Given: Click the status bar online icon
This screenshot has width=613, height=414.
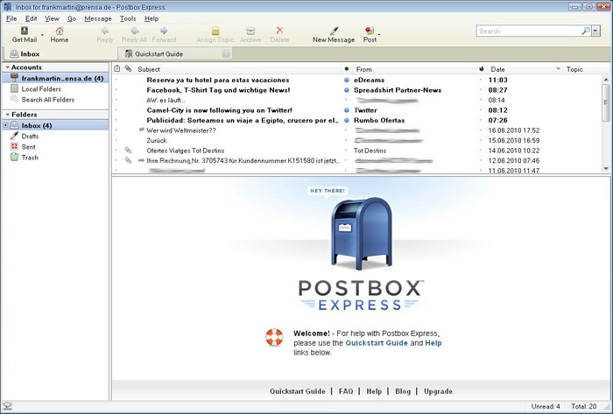Looking at the screenshot, I should pyautogui.click(x=7, y=406).
